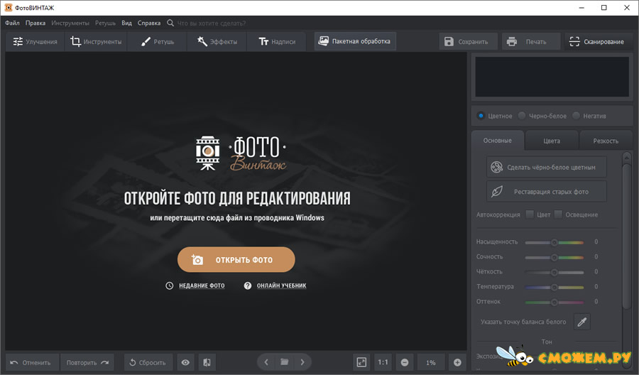Open the Ретушь brush tool
This screenshot has width=639, height=375.
click(x=158, y=42)
